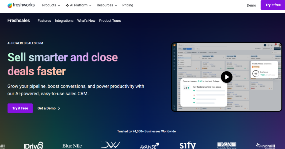The width and height of the screenshot is (285, 149).
Task: Open the Products dropdown menu
Action: click(x=51, y=5)
